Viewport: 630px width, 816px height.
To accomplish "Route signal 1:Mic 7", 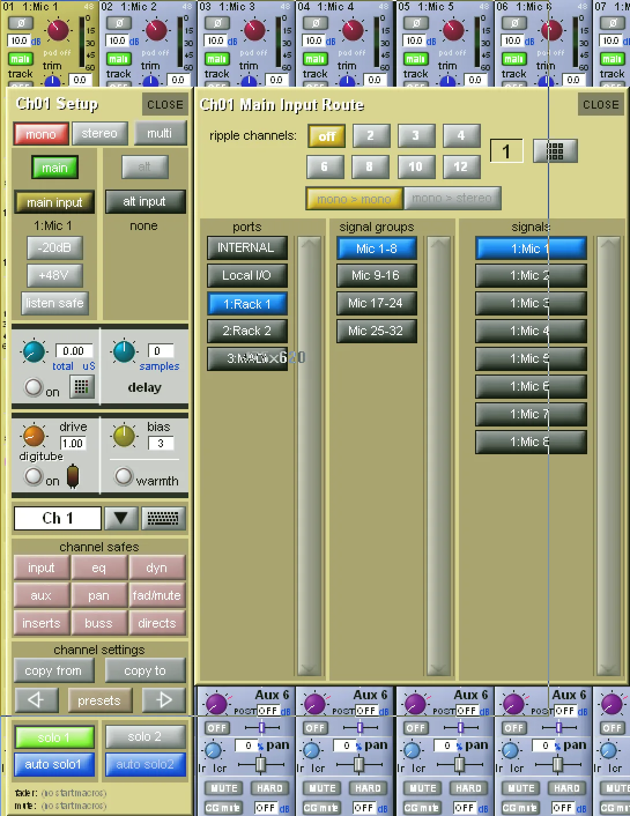I will [531, 414].
